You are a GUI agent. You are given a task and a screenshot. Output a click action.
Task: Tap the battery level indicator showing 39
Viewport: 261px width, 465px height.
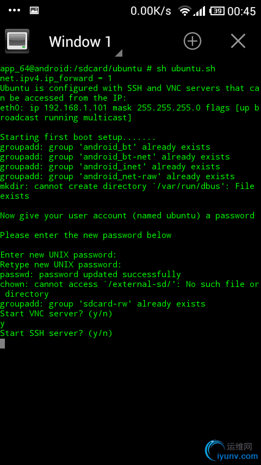217,11
